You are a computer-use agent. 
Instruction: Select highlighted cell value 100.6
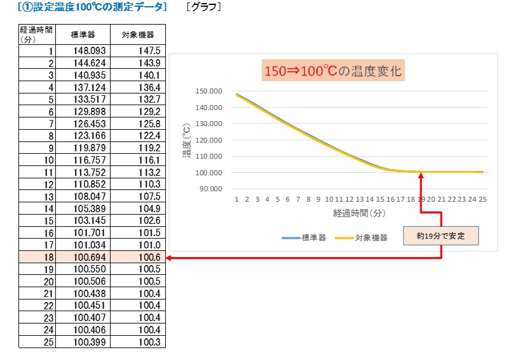(149, 257)
